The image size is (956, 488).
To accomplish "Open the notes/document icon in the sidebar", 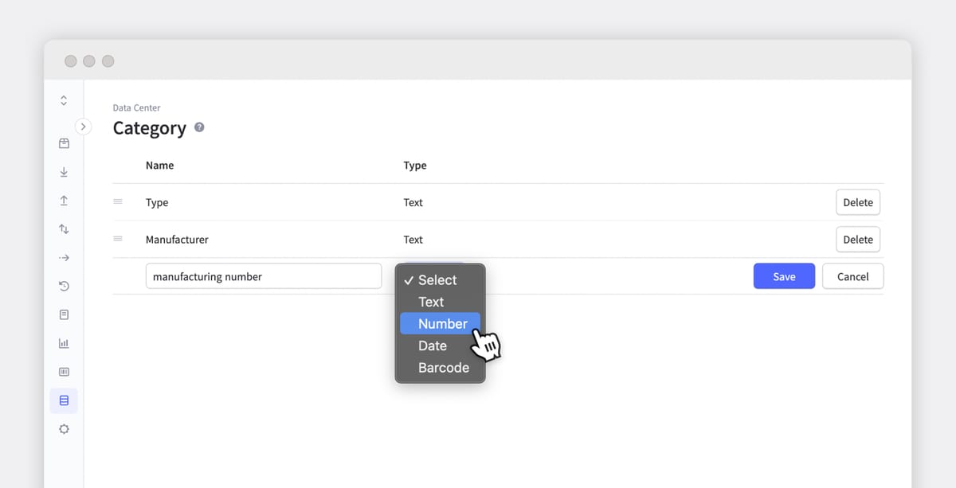I will click(64, 314).
